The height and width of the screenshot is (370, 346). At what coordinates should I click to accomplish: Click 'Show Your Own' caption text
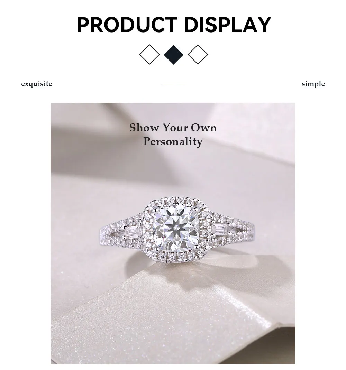coord(173,128)
